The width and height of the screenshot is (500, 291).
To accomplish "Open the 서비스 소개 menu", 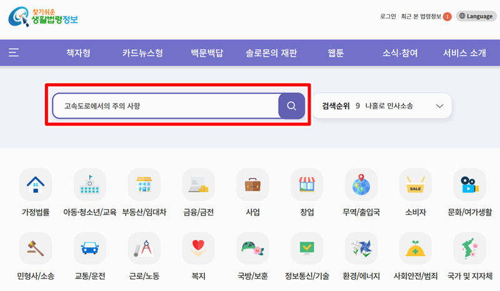I will point(464,53).
